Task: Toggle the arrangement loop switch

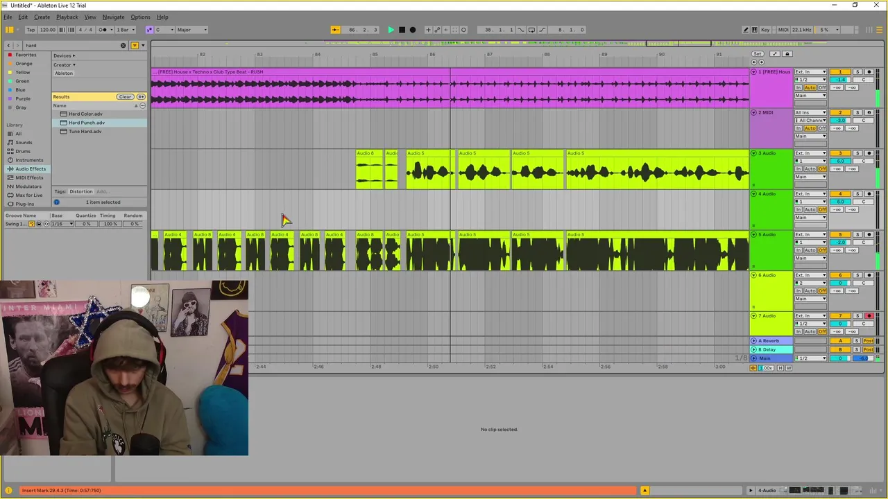Action: [x=531, y=30]
